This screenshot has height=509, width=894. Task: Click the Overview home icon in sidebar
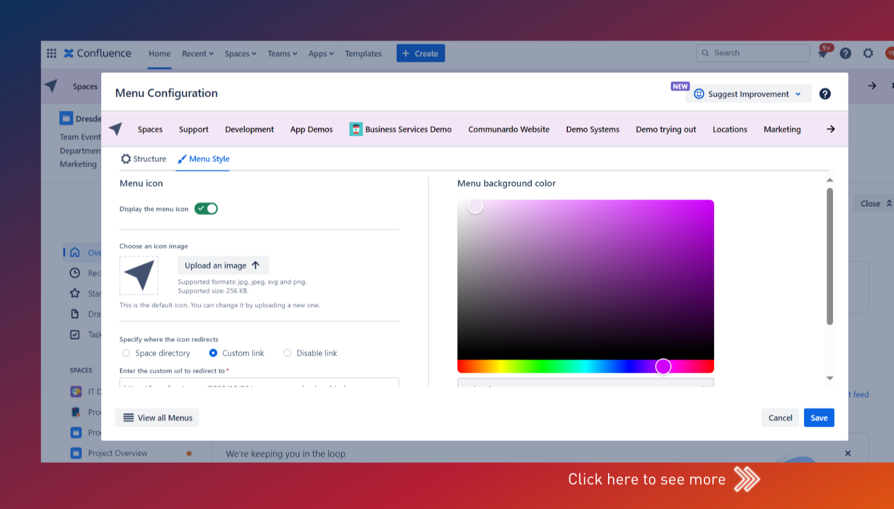[75, 252]
